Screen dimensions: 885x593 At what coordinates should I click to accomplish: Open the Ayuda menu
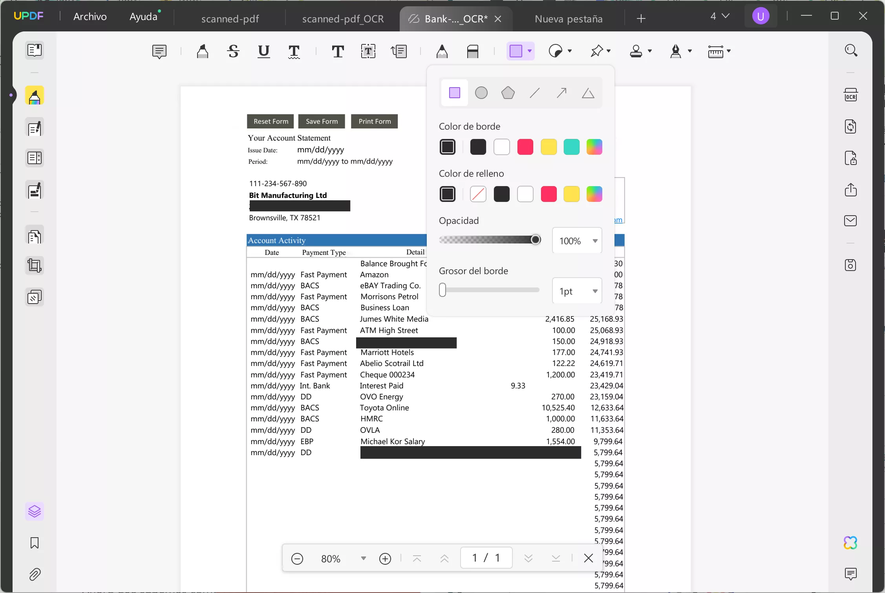(143, 16)
